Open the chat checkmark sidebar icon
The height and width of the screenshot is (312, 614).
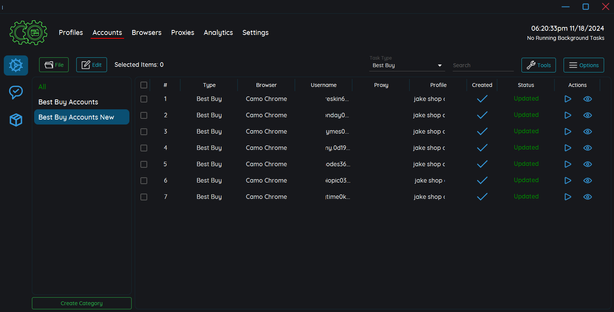pyautogui.click(x=16, y=92)
